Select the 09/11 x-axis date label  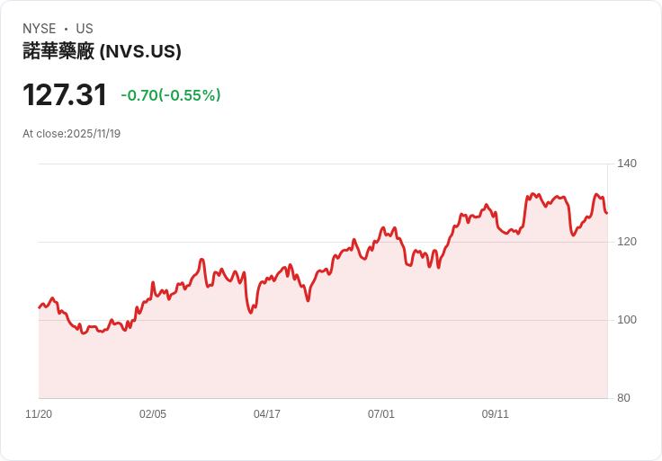pyautogui.click(x=496, y=414)
